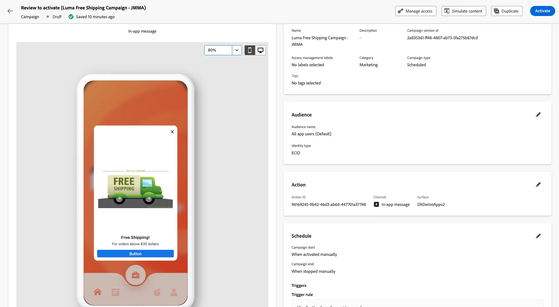Click the 'Free Shipping!' preview heading
559x307 pixels.
pos(135,237)
